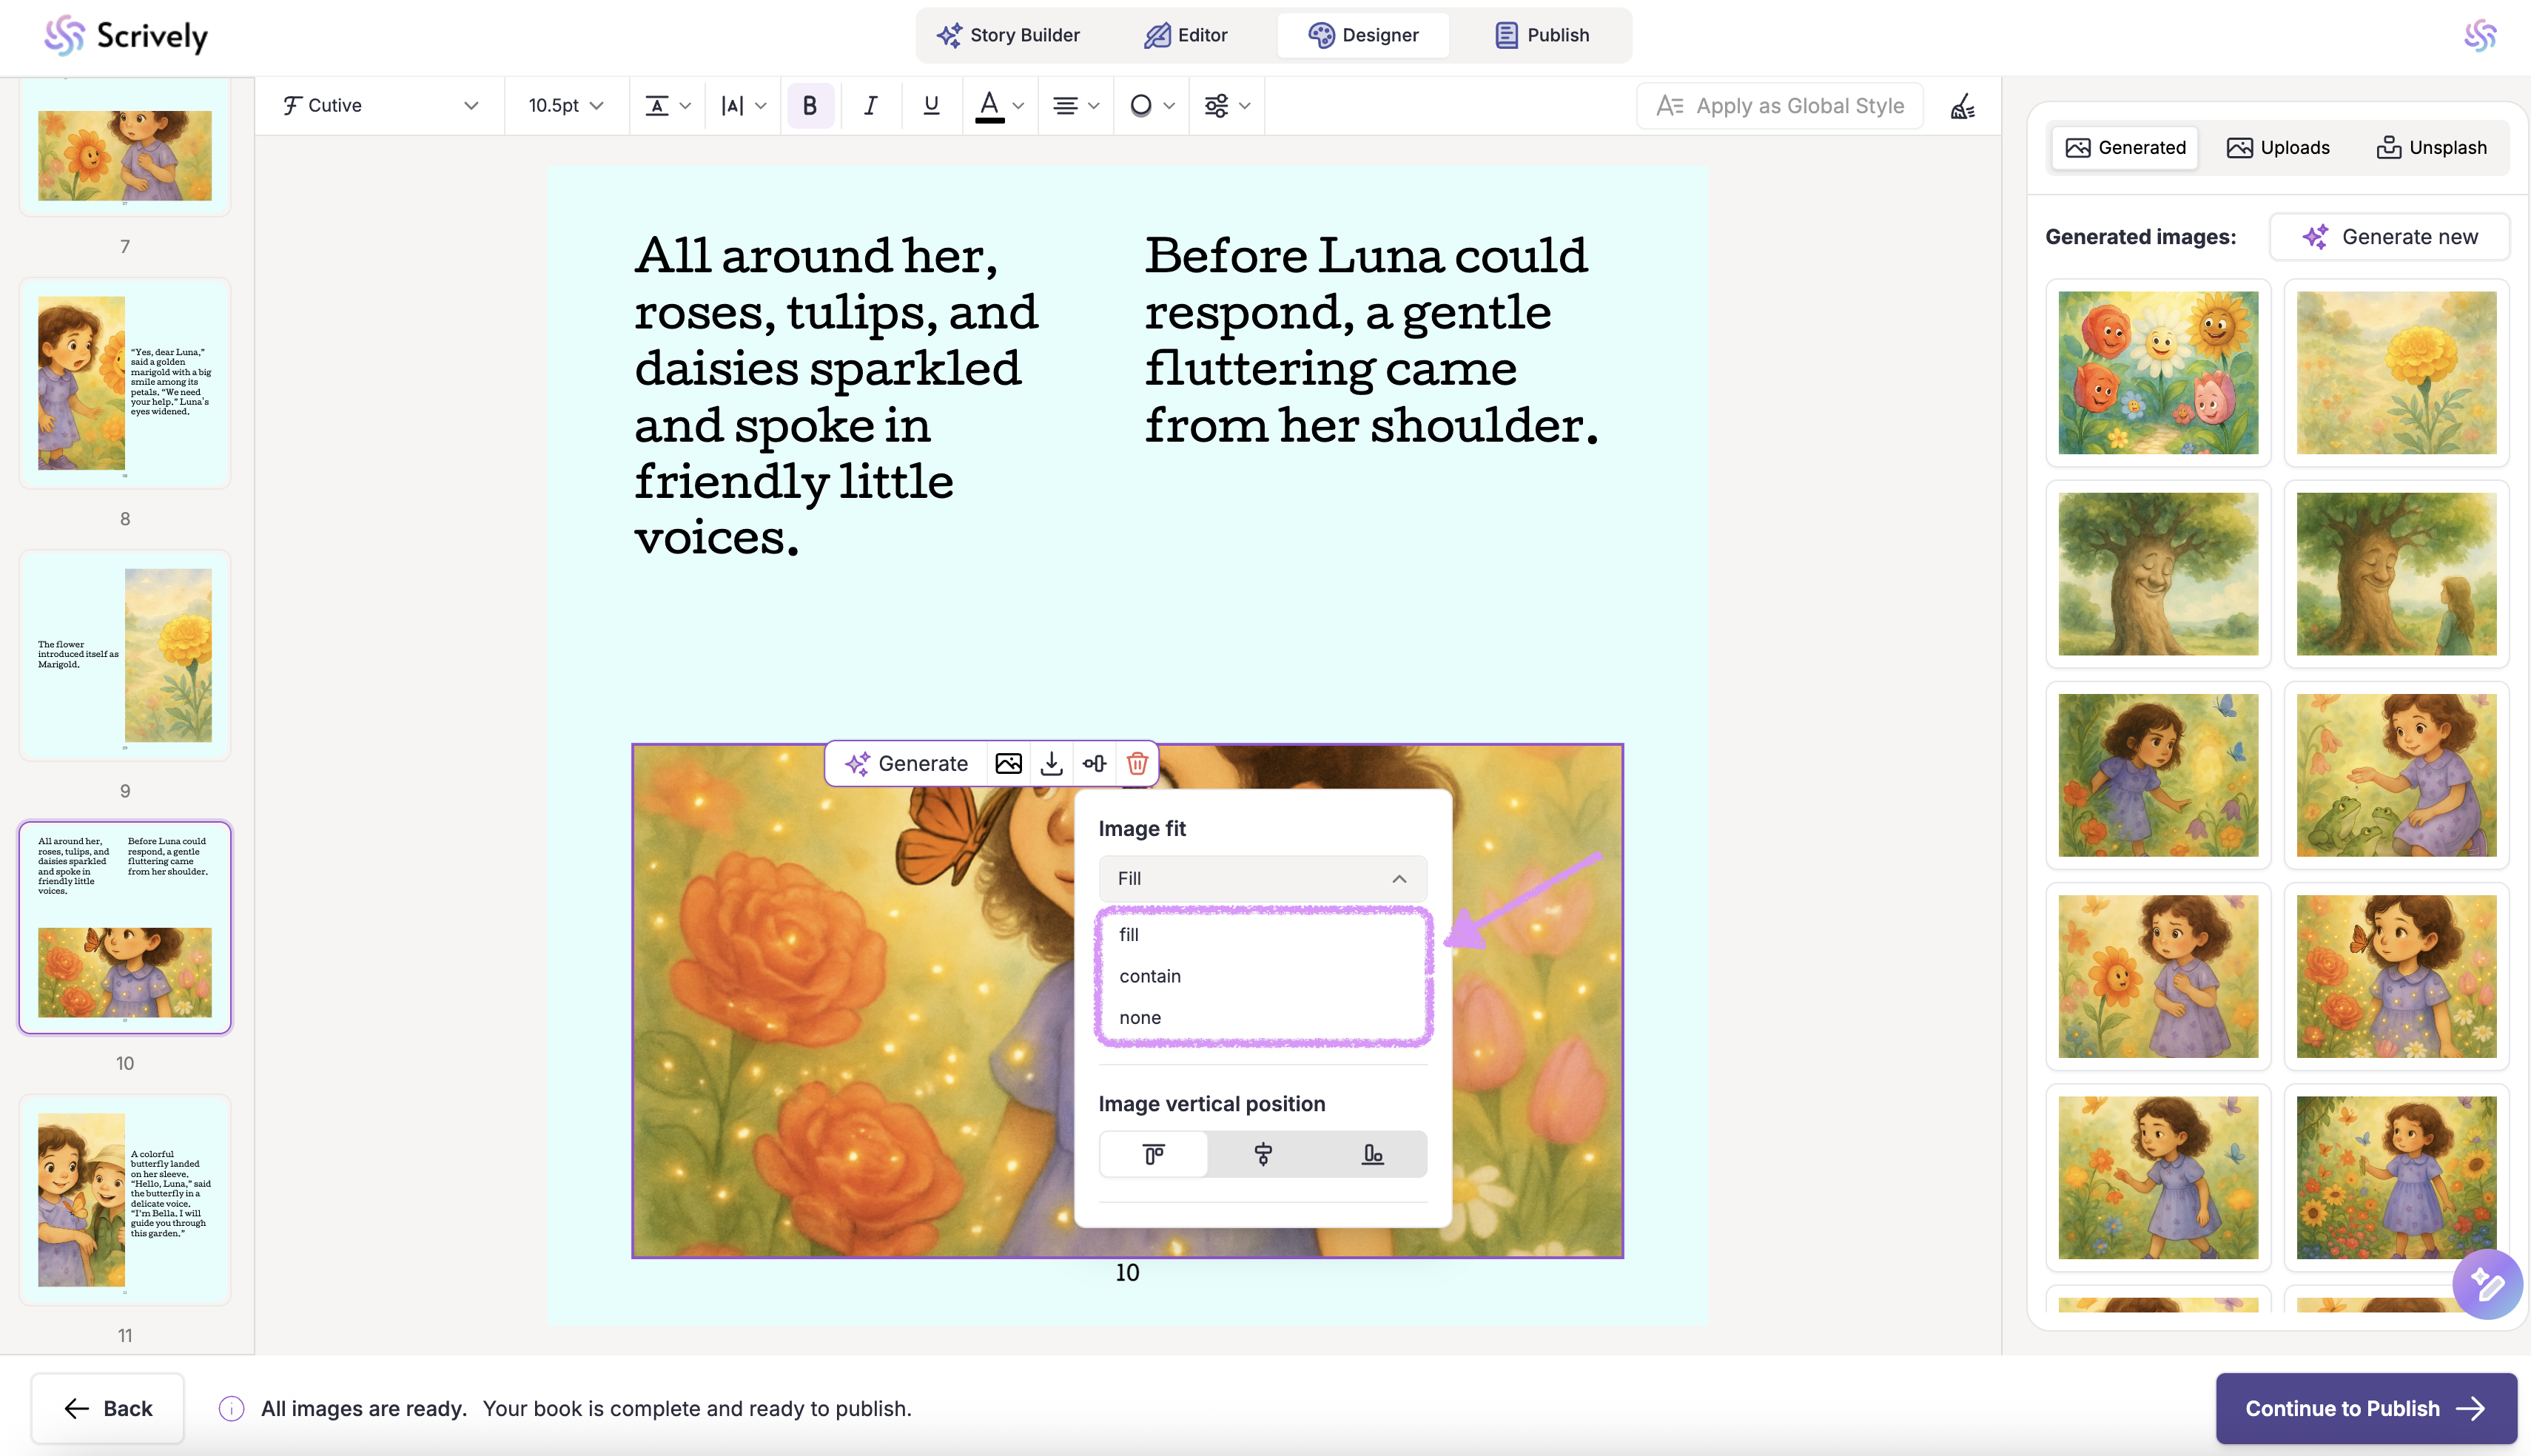Open the 10.5pt font size dropdown

(566, 106)
